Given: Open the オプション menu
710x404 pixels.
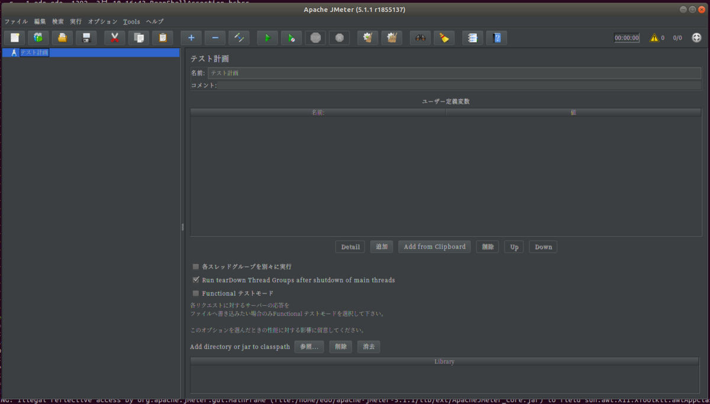Looking at the screenshot, I should pos(102,21).
